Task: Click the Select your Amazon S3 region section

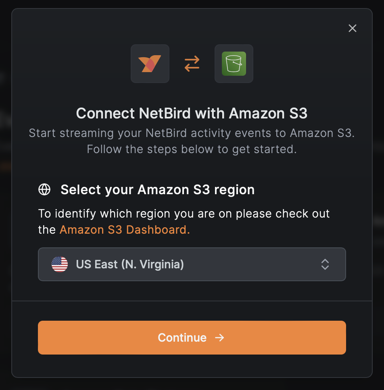Action: (157, 189)
